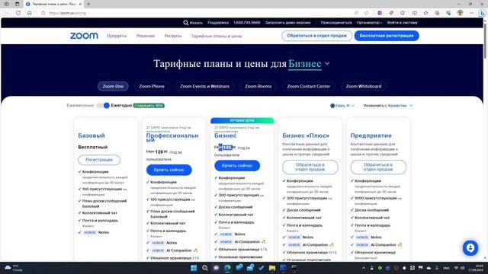The height and width of the screenshot is (274, 488).
Task: Open new browser tab with plus icon
Action: [x=88, y=4]
